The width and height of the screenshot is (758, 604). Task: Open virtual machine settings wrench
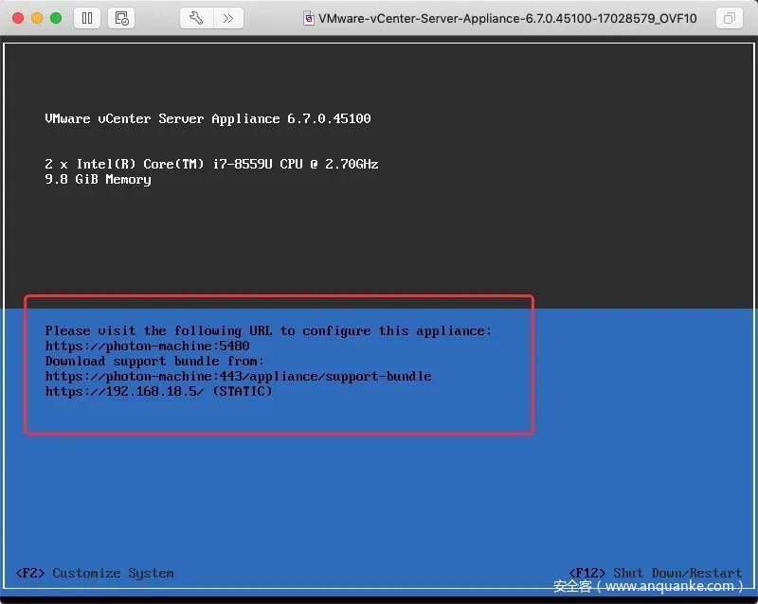pyautogui.click(x=196, y=18)
